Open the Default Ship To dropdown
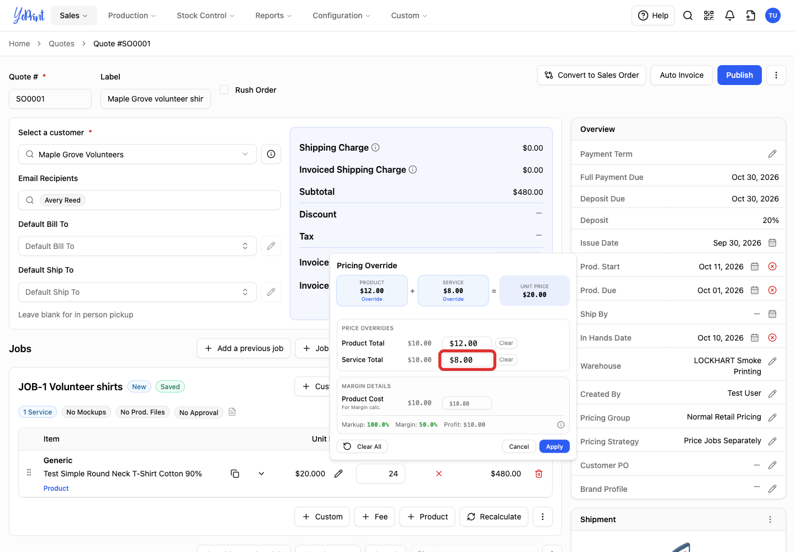Image resolution: width=795 pixels, height=552 pixels. pyautogui.click(x=137, y=292)
